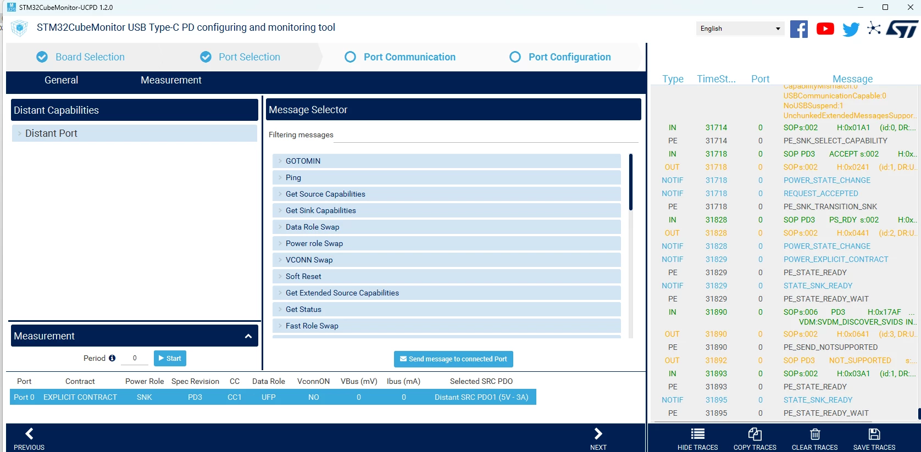Click the Message Selector list scrollbar

point(630,246)
